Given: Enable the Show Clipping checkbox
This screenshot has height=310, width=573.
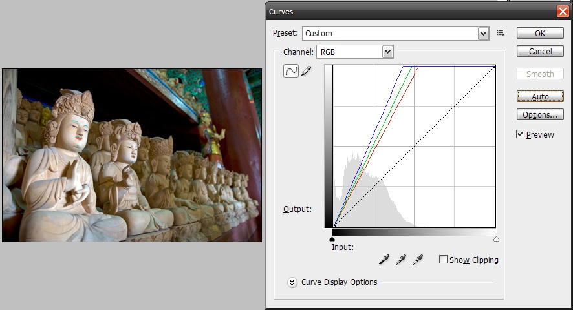Looking at the screenshot, I should 443,260.
